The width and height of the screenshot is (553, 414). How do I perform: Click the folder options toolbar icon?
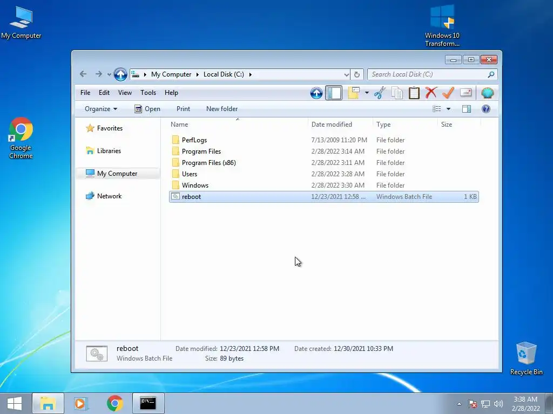point(354,93)
